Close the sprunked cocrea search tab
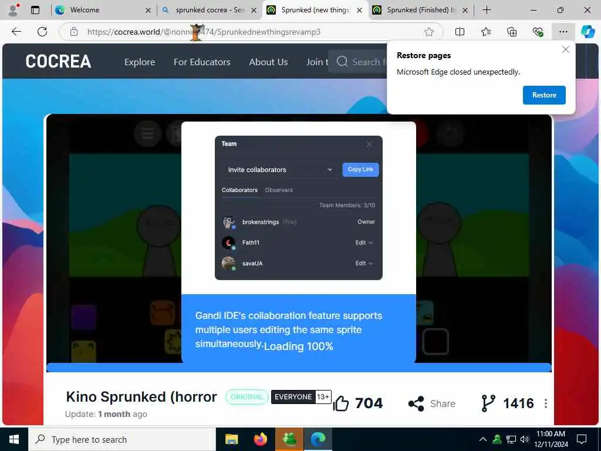The width and height of the screenshot is (601, 451). tap(254, 11)
